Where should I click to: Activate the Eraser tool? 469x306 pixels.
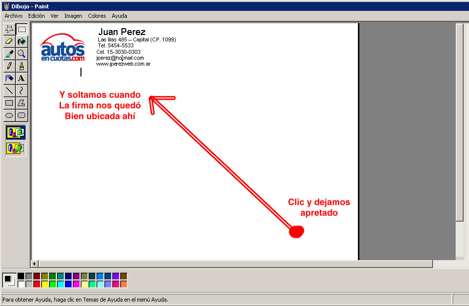point(9,41)
